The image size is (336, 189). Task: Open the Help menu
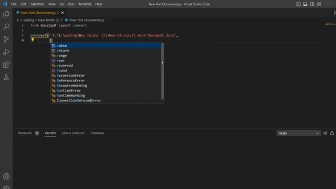pos(99,4)
